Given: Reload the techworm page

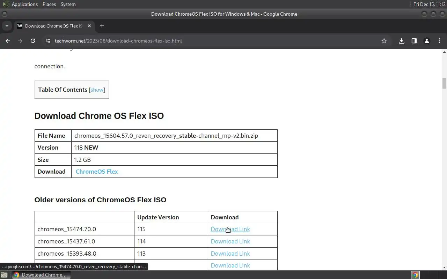Looking at the screenshot, I should 33,41.
